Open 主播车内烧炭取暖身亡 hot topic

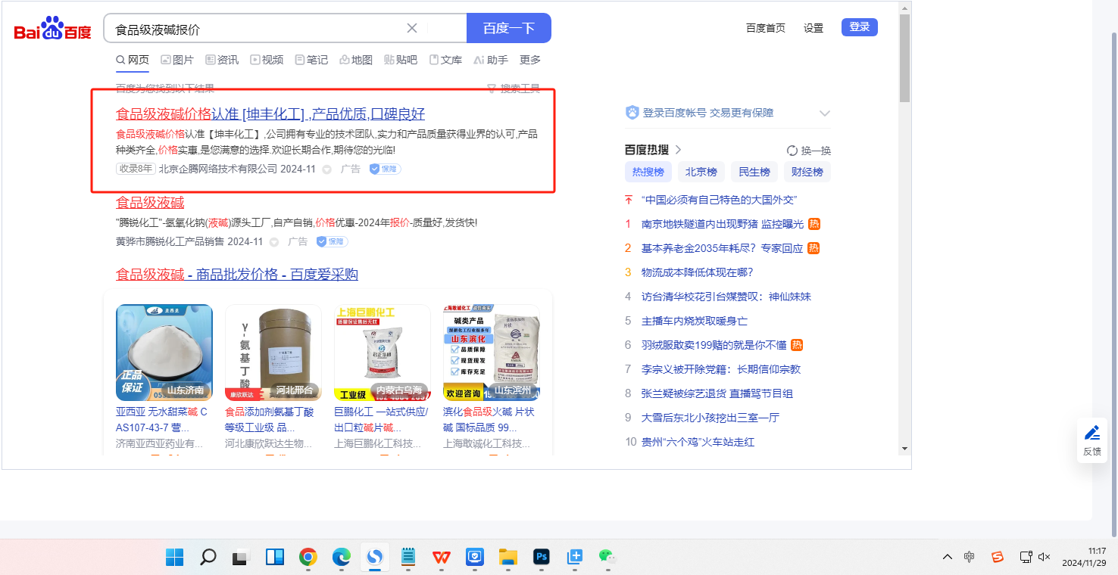(695, 321)
